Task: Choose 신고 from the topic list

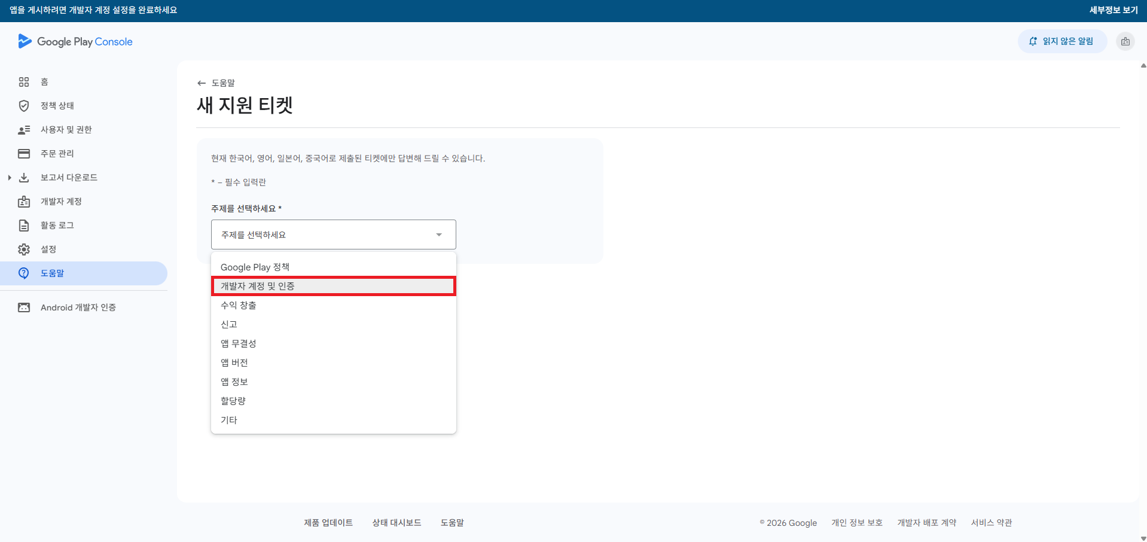Action: pos(334,324)
